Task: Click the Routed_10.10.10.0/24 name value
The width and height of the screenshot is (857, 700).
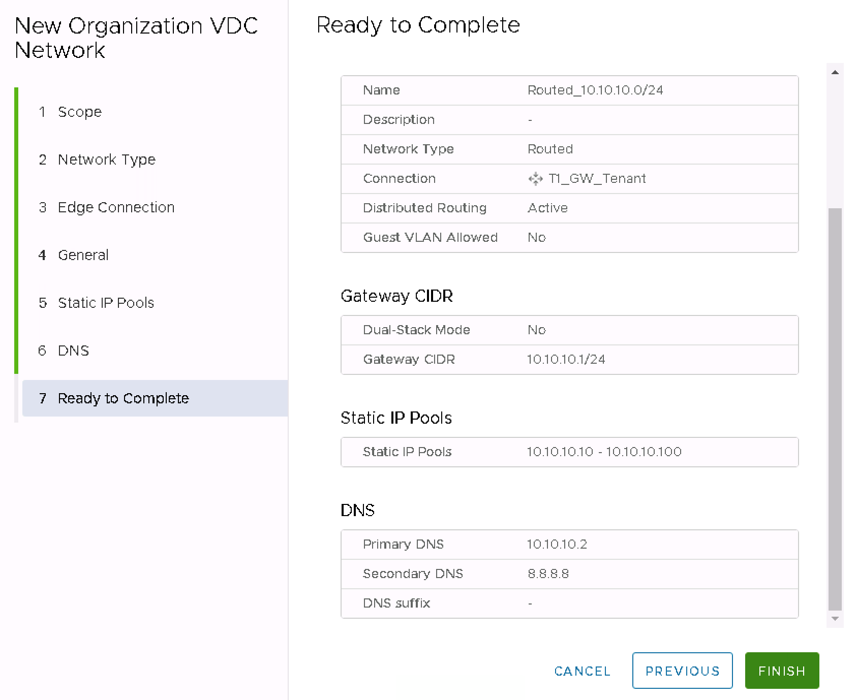Action: coord(595,90)
